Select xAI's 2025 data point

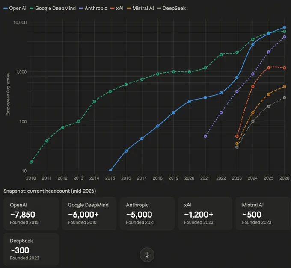(x=269, y=68)
